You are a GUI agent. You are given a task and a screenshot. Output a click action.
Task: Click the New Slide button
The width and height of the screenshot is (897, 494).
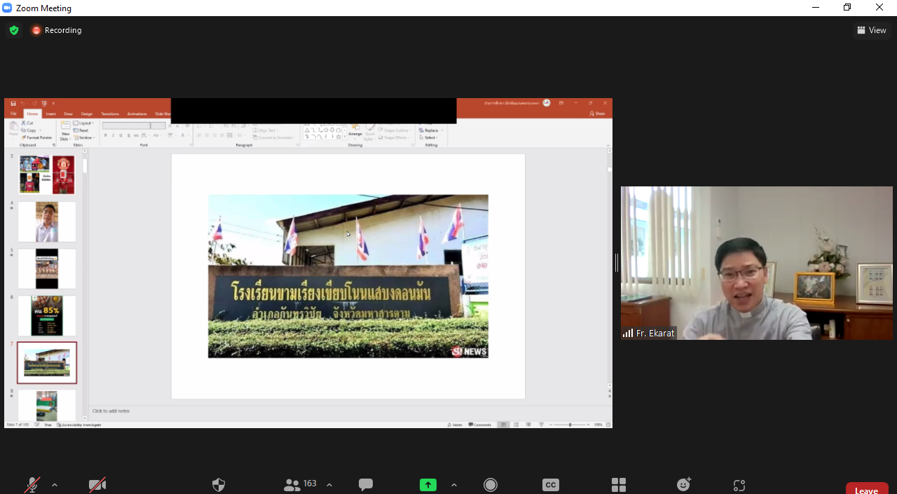tap(65, 130)
